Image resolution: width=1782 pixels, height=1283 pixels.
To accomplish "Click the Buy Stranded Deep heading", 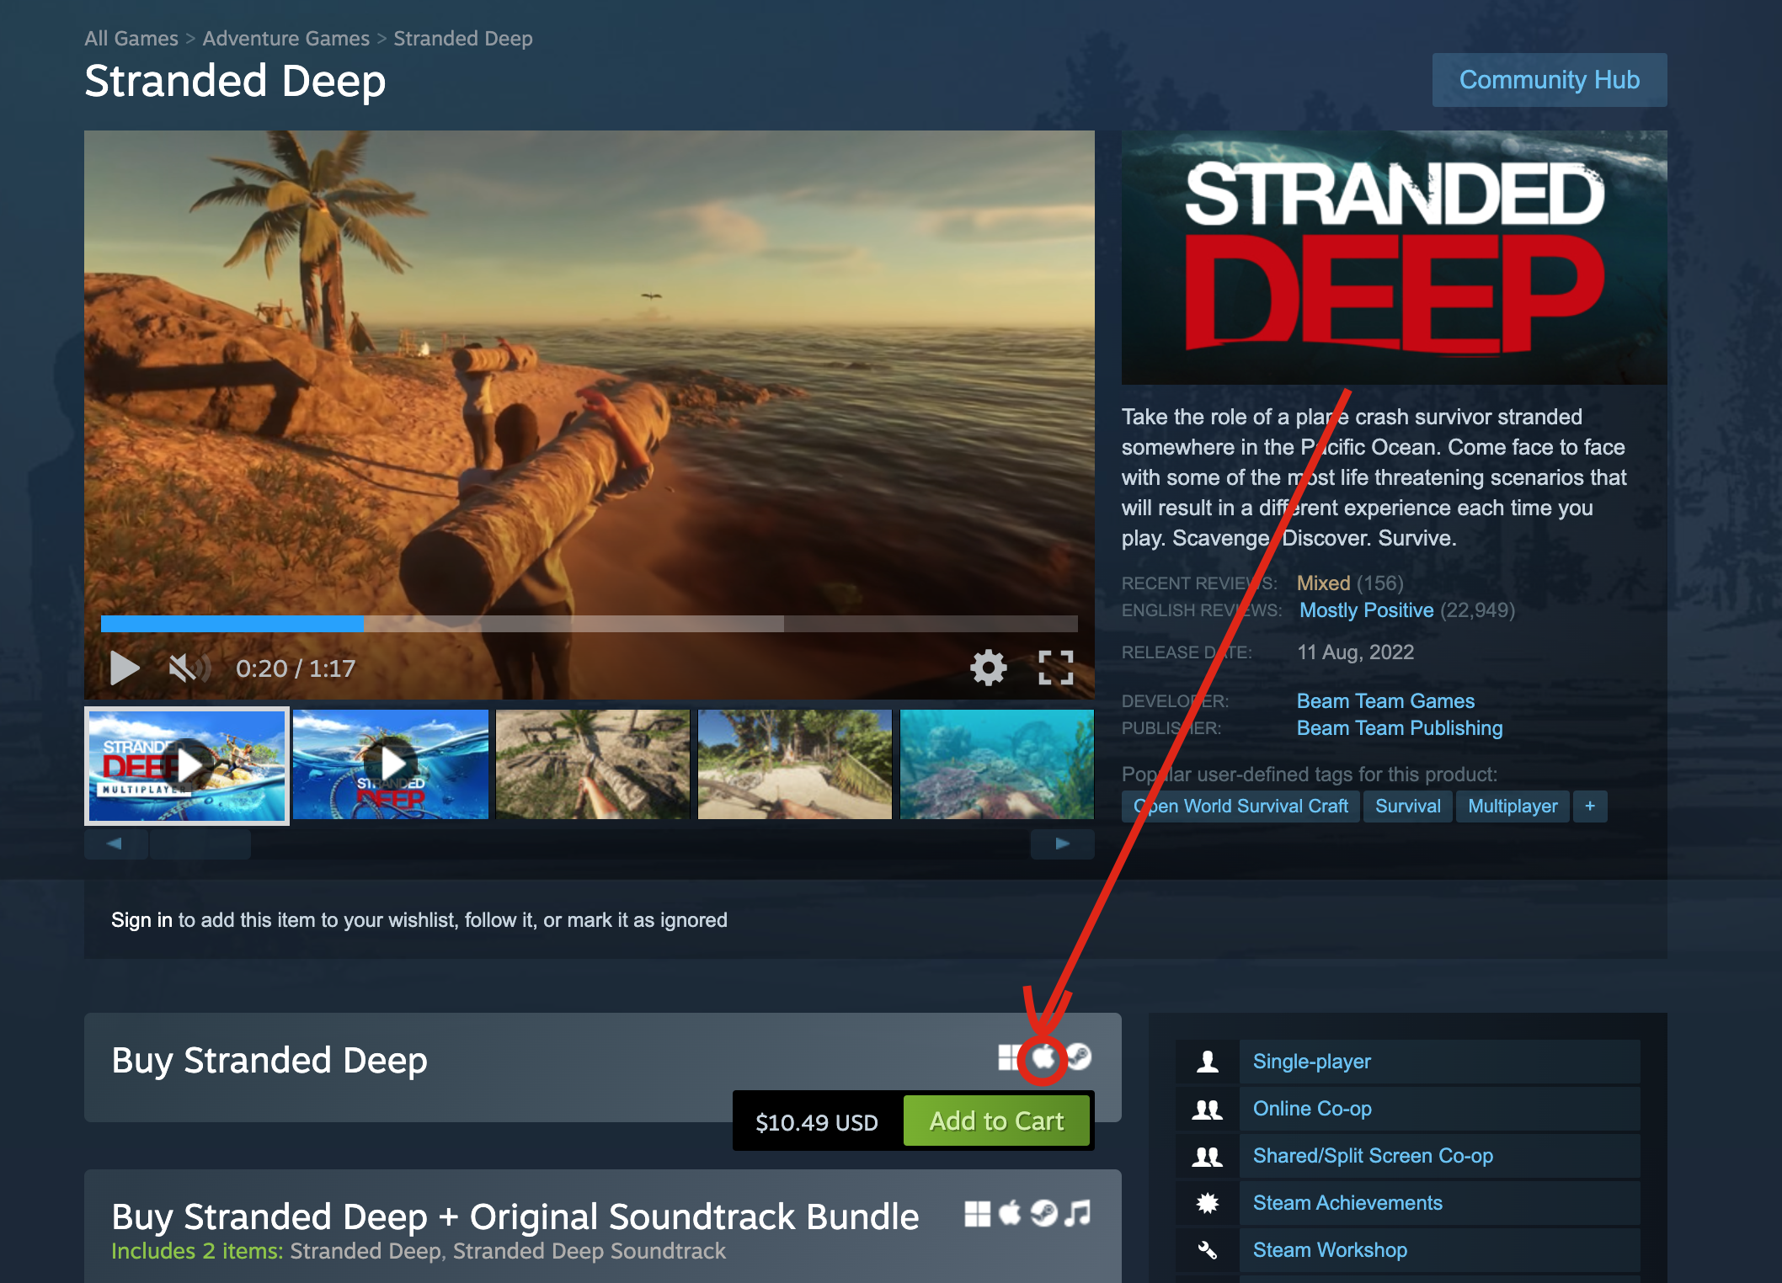I will (269, 1060).
